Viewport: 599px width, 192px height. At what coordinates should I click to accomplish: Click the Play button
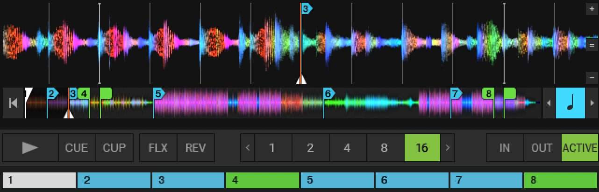click(x=30, y=148)
